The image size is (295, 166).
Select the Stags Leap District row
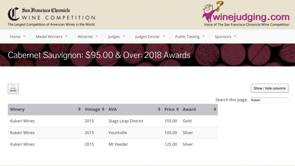(x=126, y=121)
